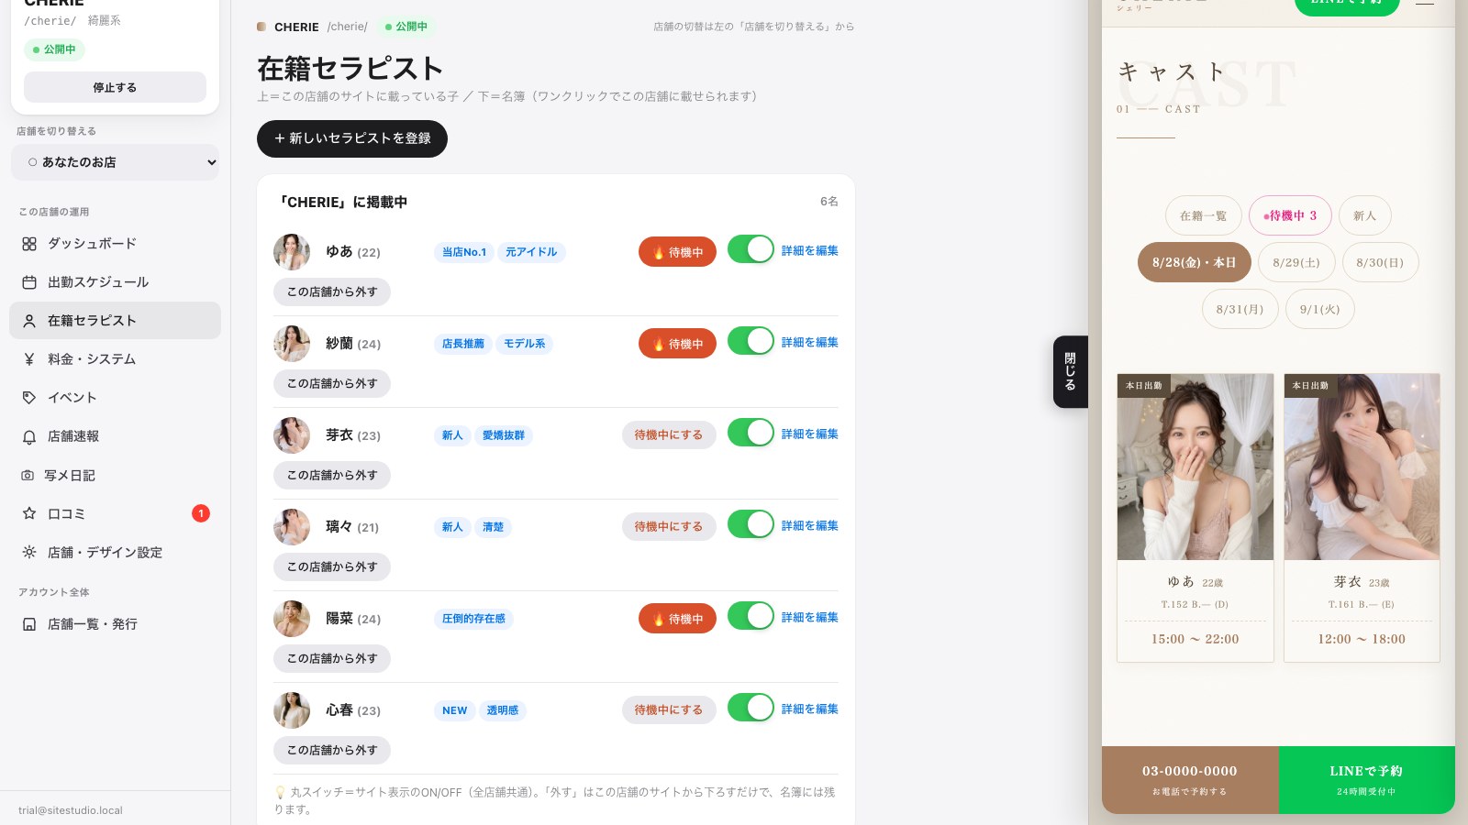The height and width of the screenshot is (825, 1468).
Task: Select 在籍一覧 filter in preview
Action: (x=1204, y=215)
